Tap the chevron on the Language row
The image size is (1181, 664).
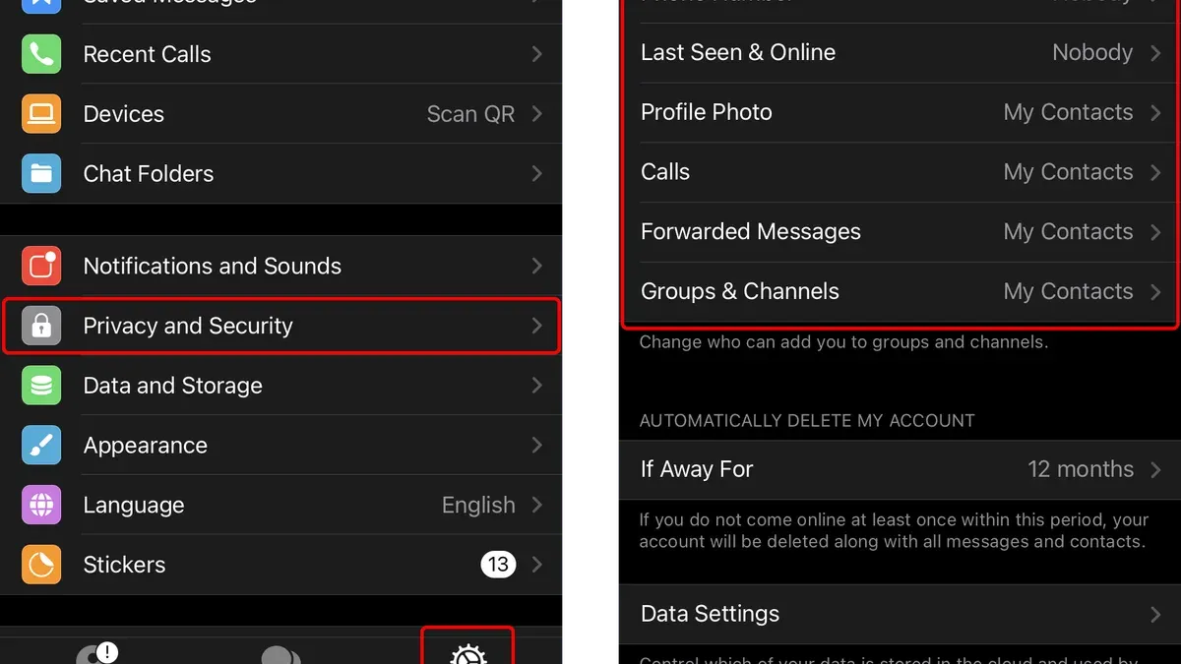coord(537,505)
